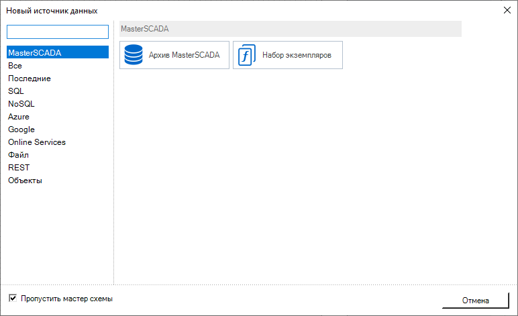Click the function icon of Набор экземпляров
This screenshot has height=316, width=518.
[x=247, y=55]
